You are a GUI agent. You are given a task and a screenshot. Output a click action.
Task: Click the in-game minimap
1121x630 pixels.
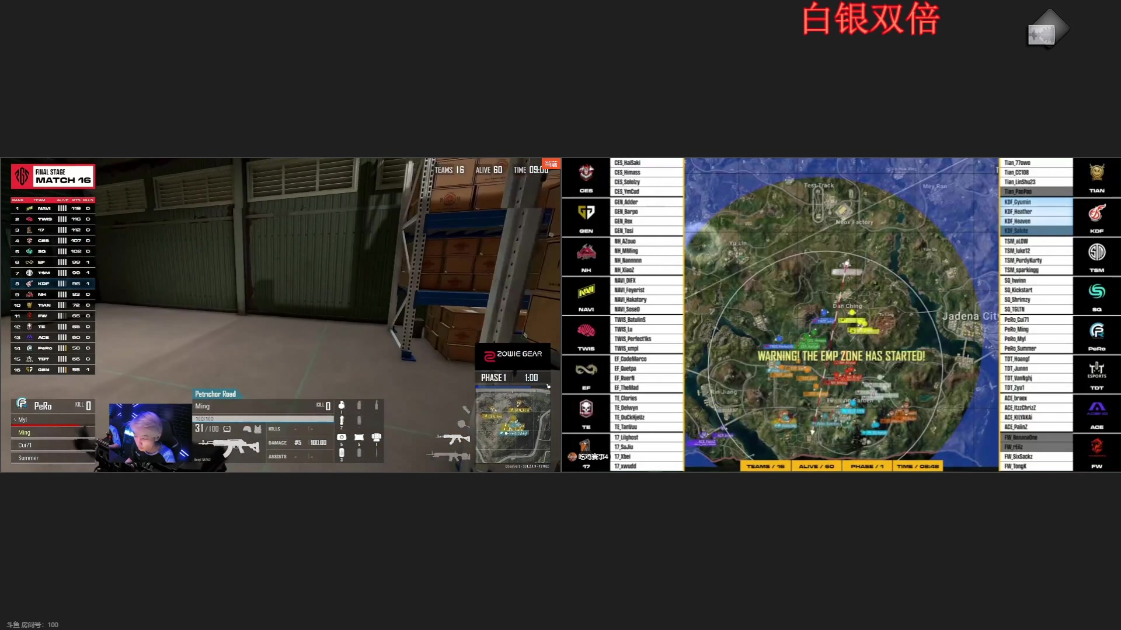[x=513, y=427]
